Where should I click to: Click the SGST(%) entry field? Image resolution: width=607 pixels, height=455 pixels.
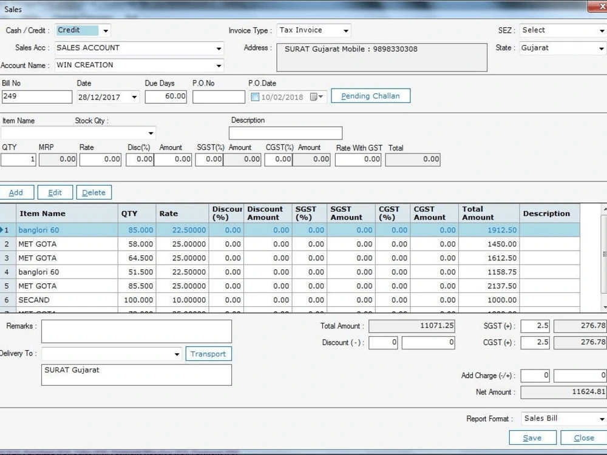pos(209,160)
